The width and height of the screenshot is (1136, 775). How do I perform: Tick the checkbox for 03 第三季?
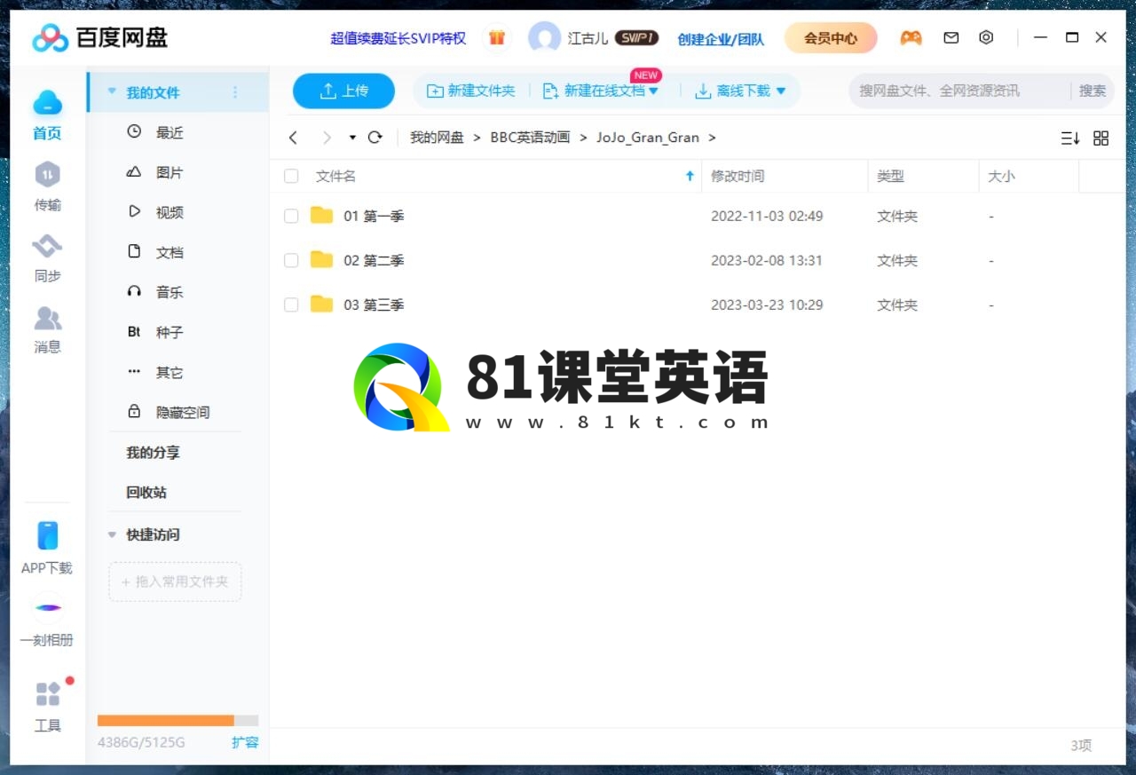[291, 304]
